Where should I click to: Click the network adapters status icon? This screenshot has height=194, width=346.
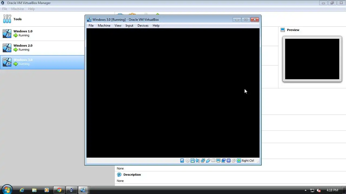203,161
